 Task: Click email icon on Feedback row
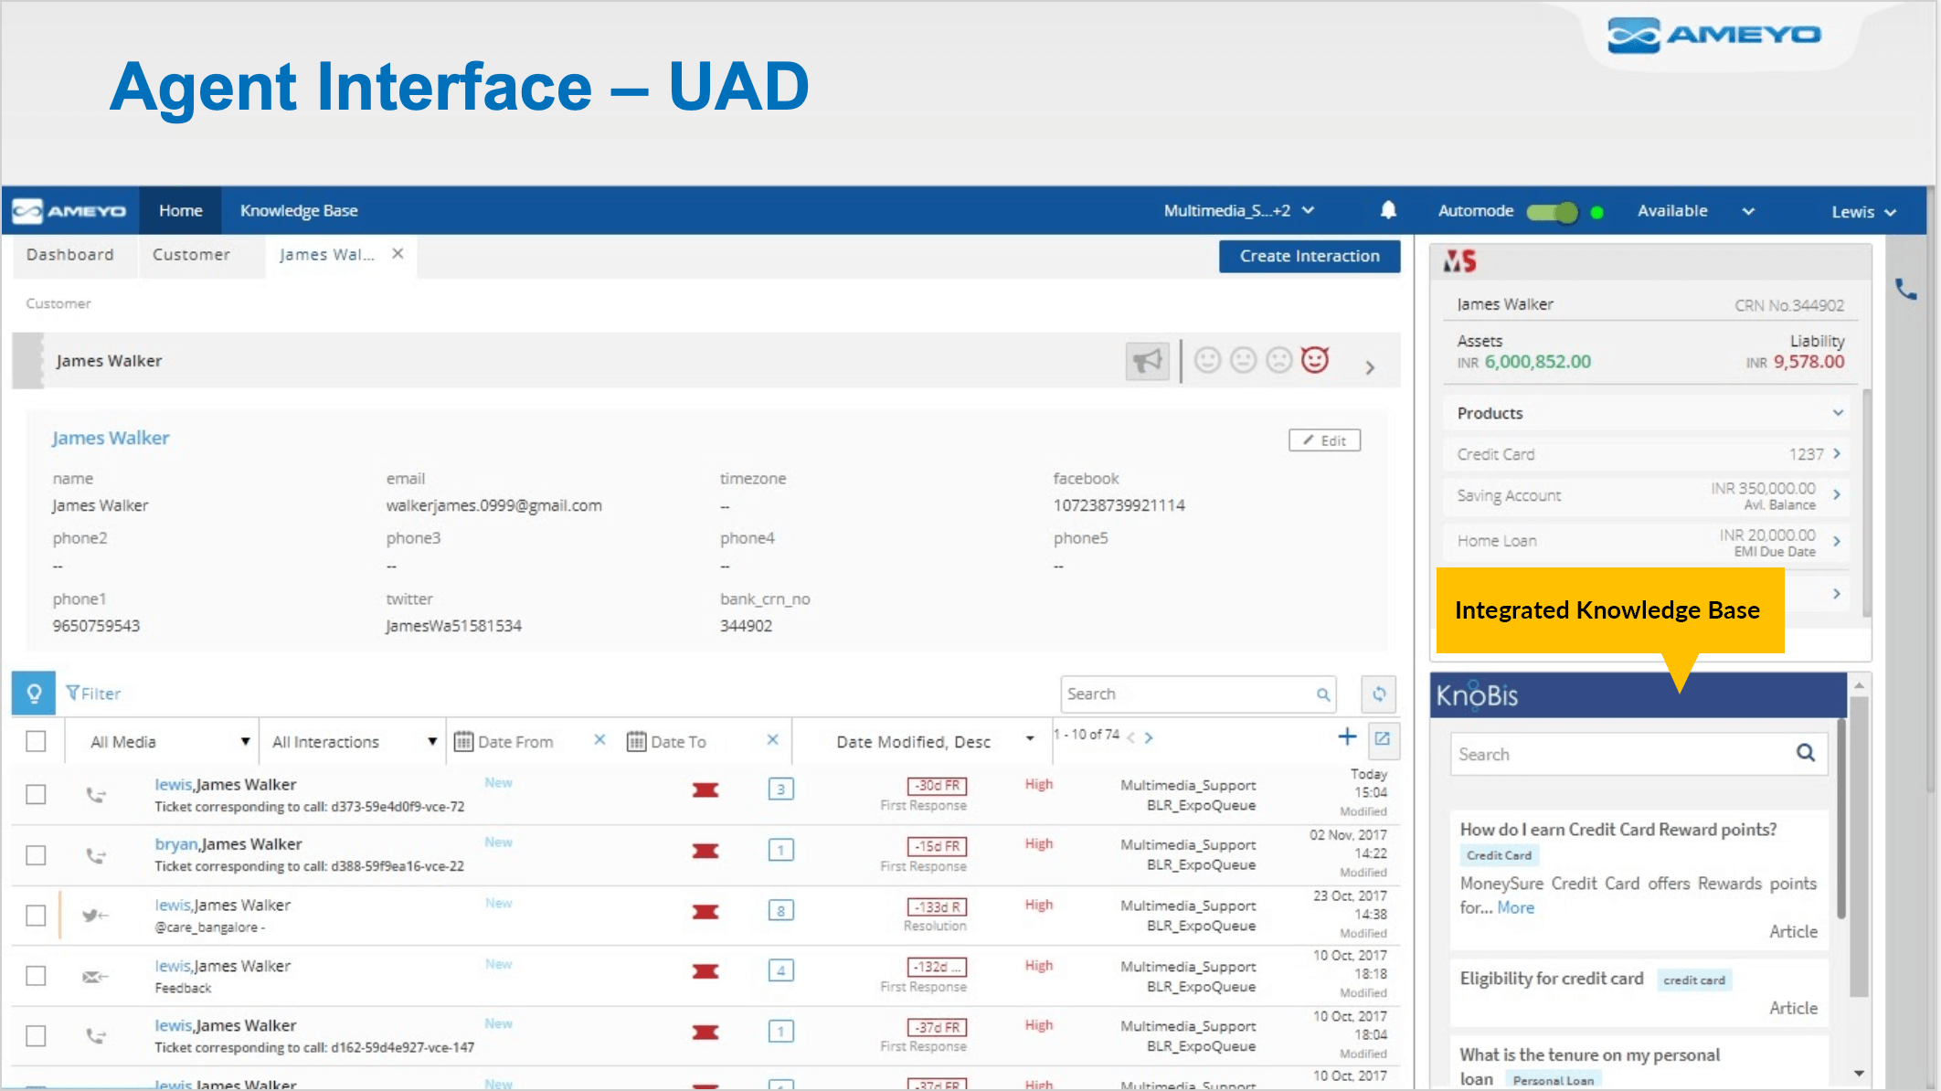[95, 977]
